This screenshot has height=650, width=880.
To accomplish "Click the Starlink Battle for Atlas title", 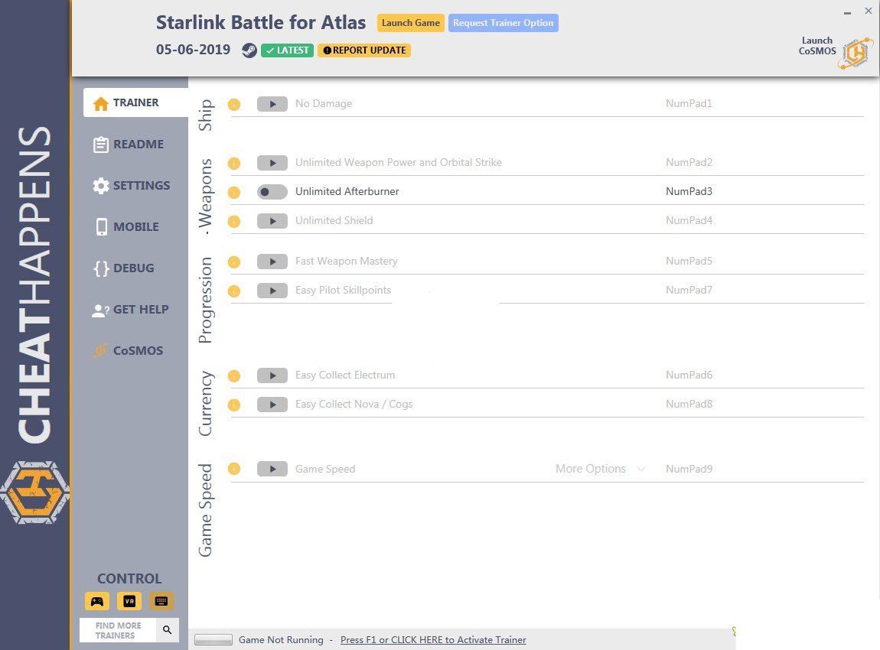I will point(261,23).
